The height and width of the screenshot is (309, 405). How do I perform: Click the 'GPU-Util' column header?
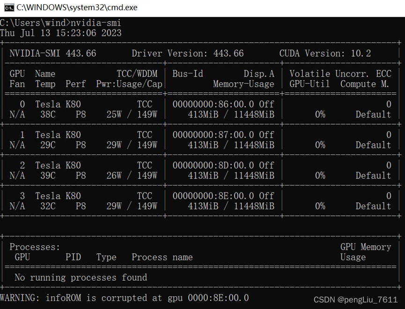pyautogui.click(x=309, y=84)
